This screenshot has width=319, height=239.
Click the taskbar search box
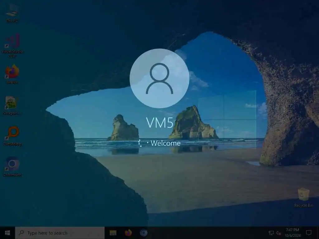click(60, 233)
